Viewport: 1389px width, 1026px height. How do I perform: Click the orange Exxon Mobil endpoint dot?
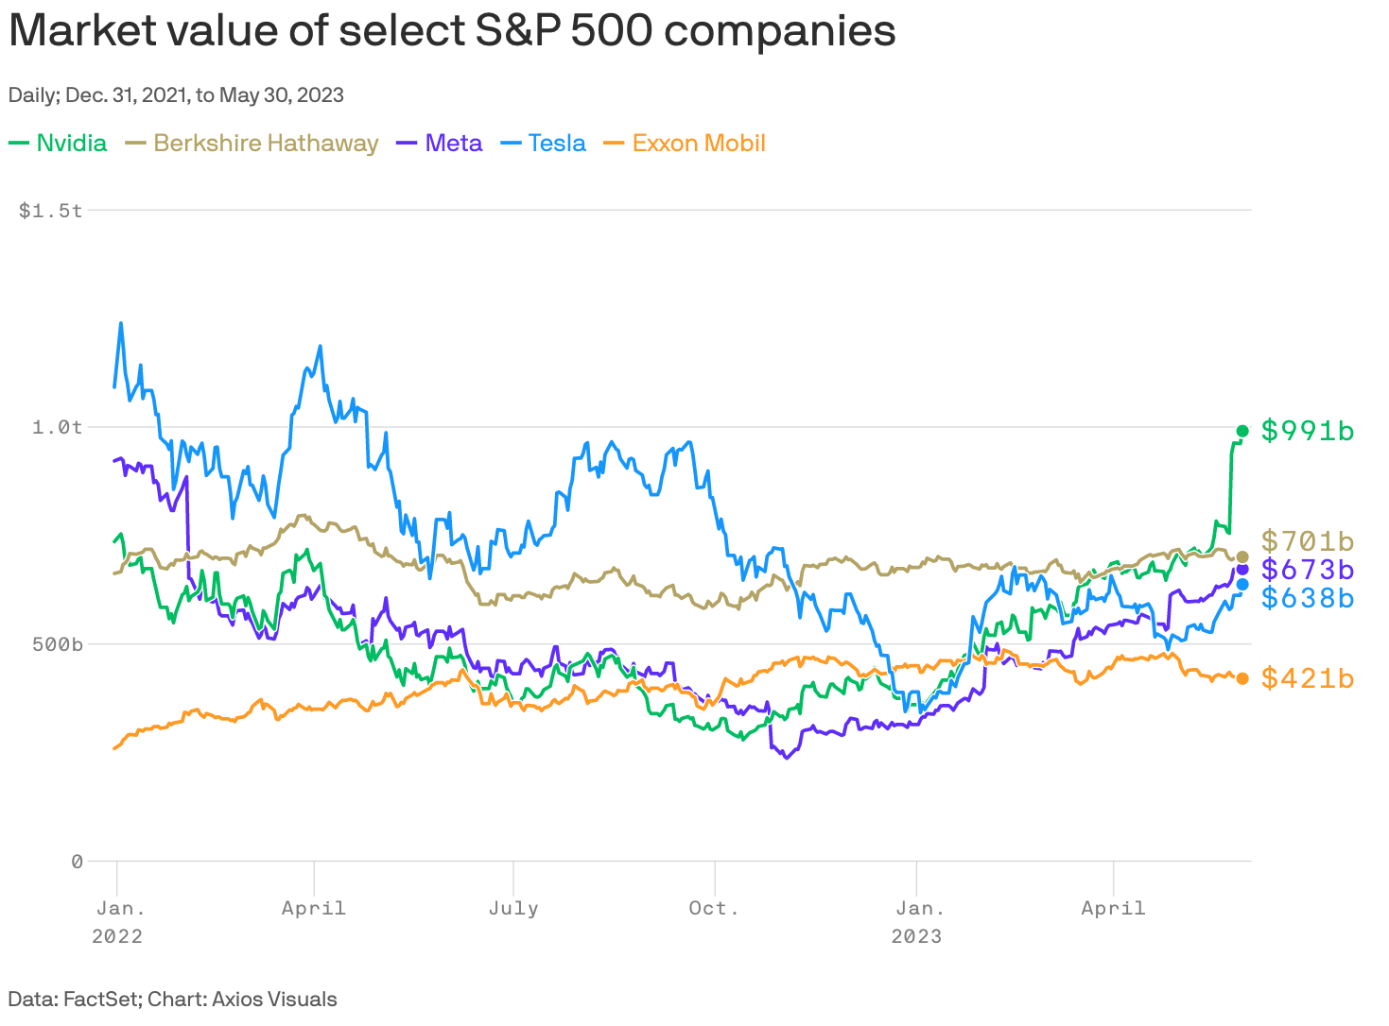(x=1242, y=678)
